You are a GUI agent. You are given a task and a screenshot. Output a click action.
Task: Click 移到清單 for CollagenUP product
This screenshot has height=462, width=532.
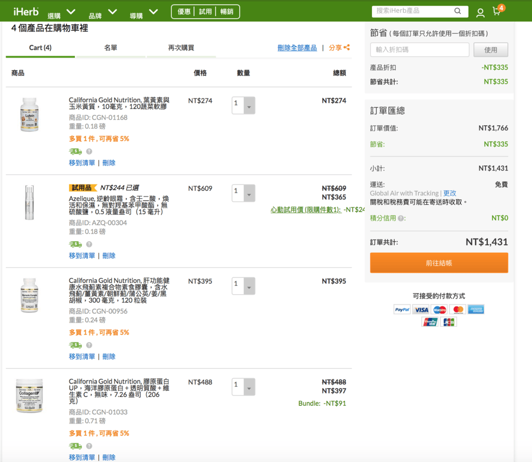(82, 457)
